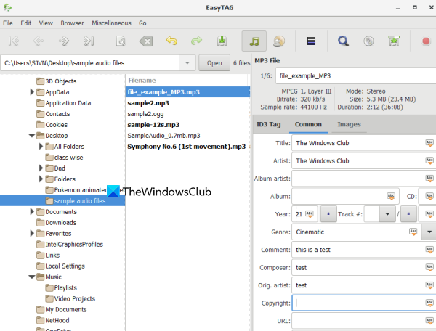Screen dimensions: 436x331
Task: Open the invert selection list icon
Action: point(311,41)
